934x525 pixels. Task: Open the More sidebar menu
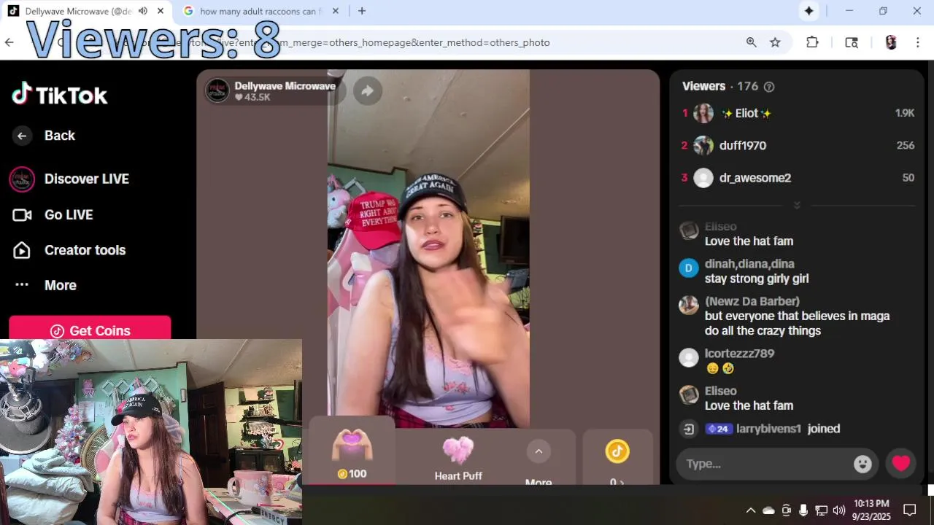[45, 285]
